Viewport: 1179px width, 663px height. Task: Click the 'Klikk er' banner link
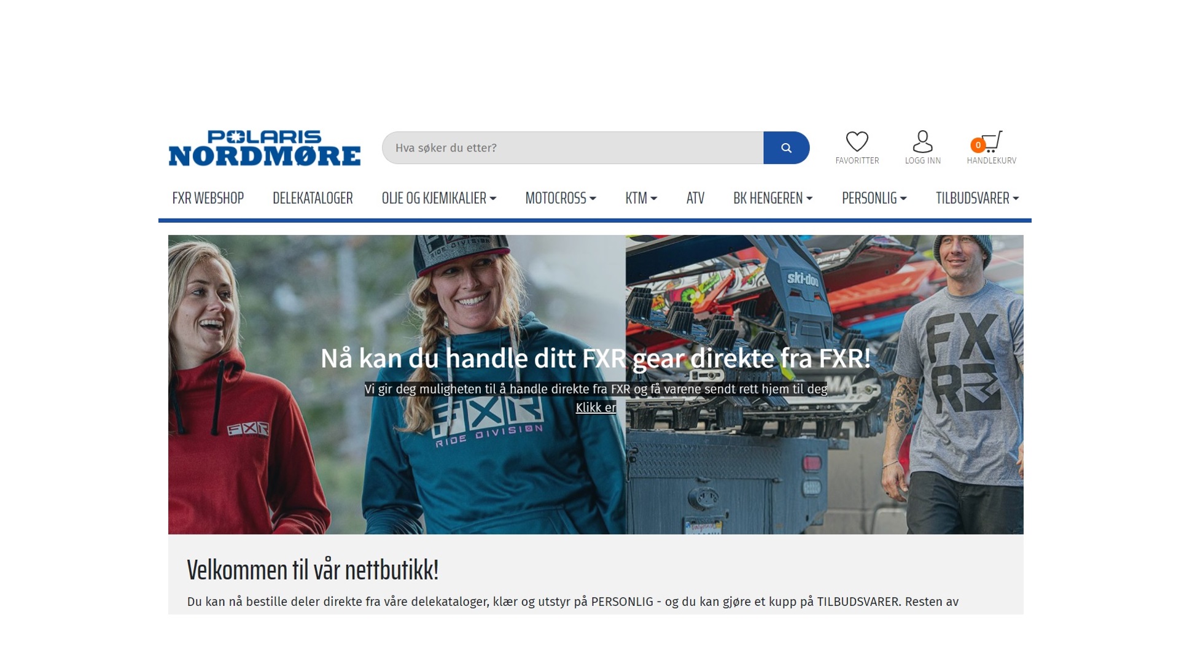point(596,408)
